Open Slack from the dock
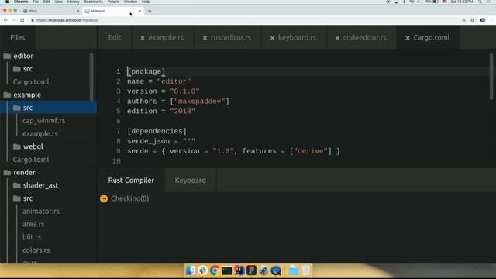Viewport: 496px width, 279px height. click(203, 270)
